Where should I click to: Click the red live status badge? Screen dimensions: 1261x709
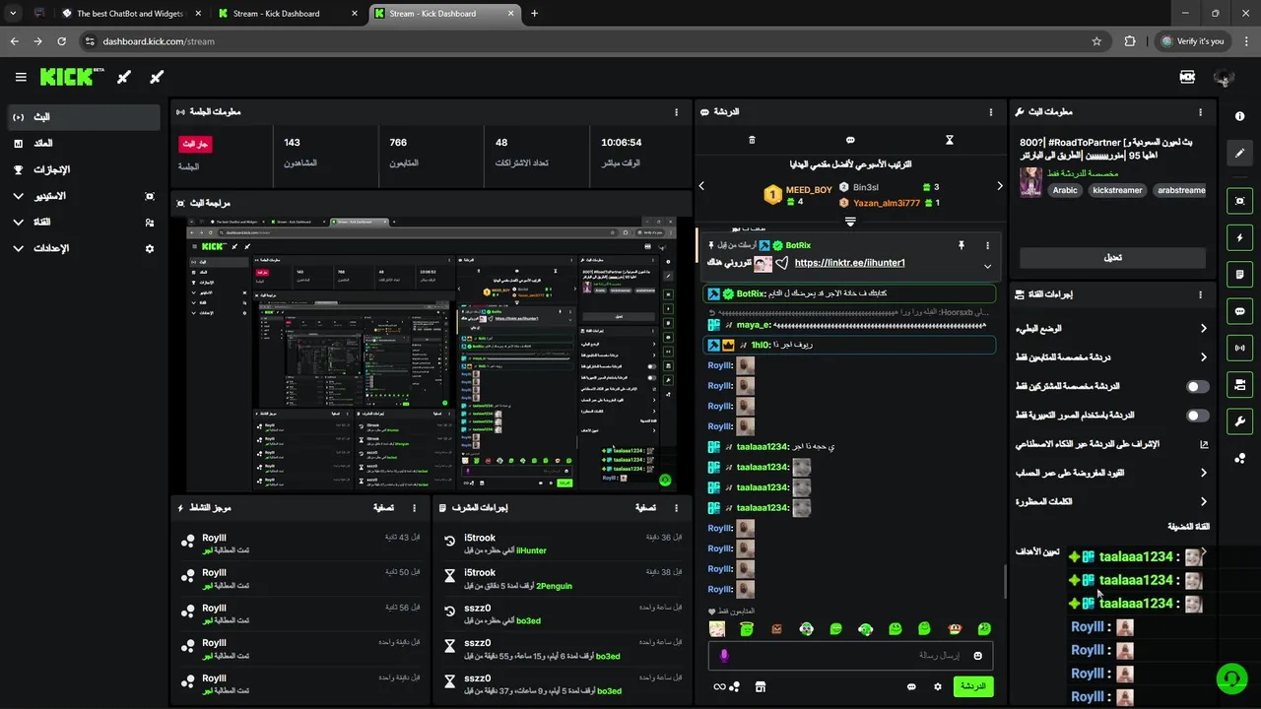coord(195,144)
